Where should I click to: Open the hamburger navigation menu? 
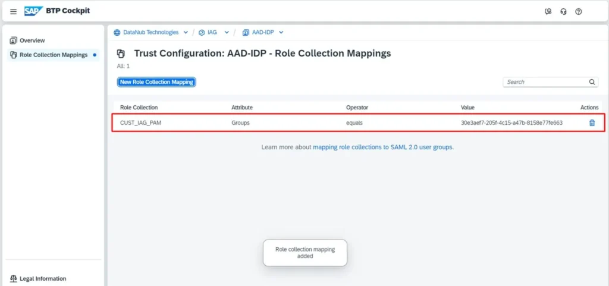coord(13,11)
